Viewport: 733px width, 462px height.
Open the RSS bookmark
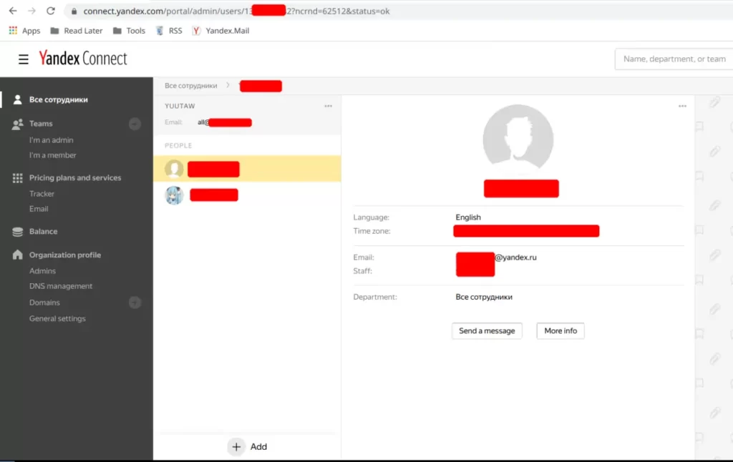[x=169, y=31]
